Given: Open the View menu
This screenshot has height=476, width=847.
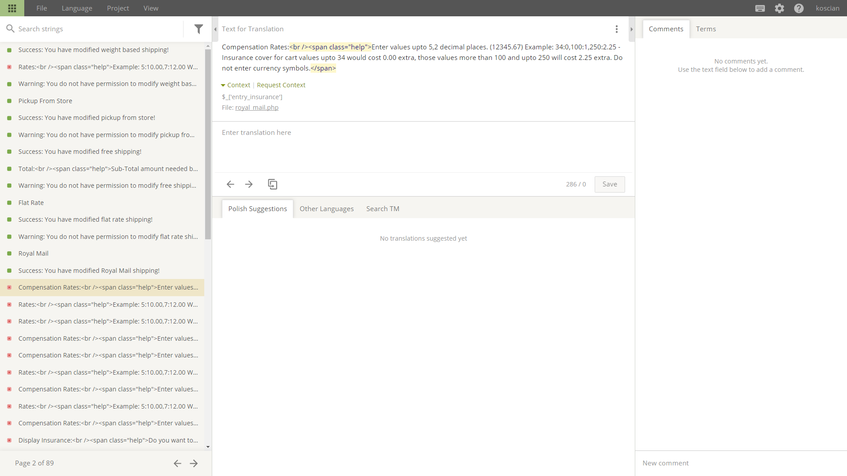Looking at the screenshot, I should pos(150,8).
